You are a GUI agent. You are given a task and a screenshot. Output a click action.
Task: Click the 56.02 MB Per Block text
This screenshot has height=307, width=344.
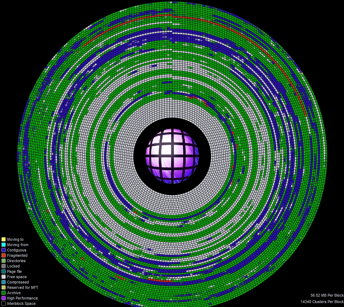(327, 295)
